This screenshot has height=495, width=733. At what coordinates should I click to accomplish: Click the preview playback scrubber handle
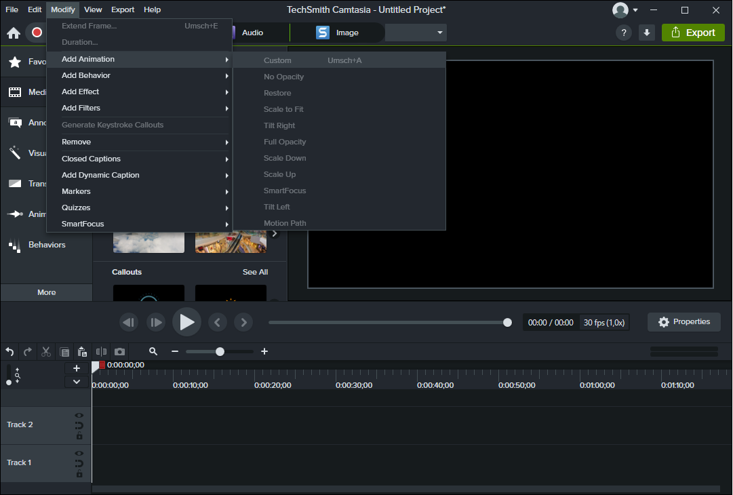click(x=507, y=323)
